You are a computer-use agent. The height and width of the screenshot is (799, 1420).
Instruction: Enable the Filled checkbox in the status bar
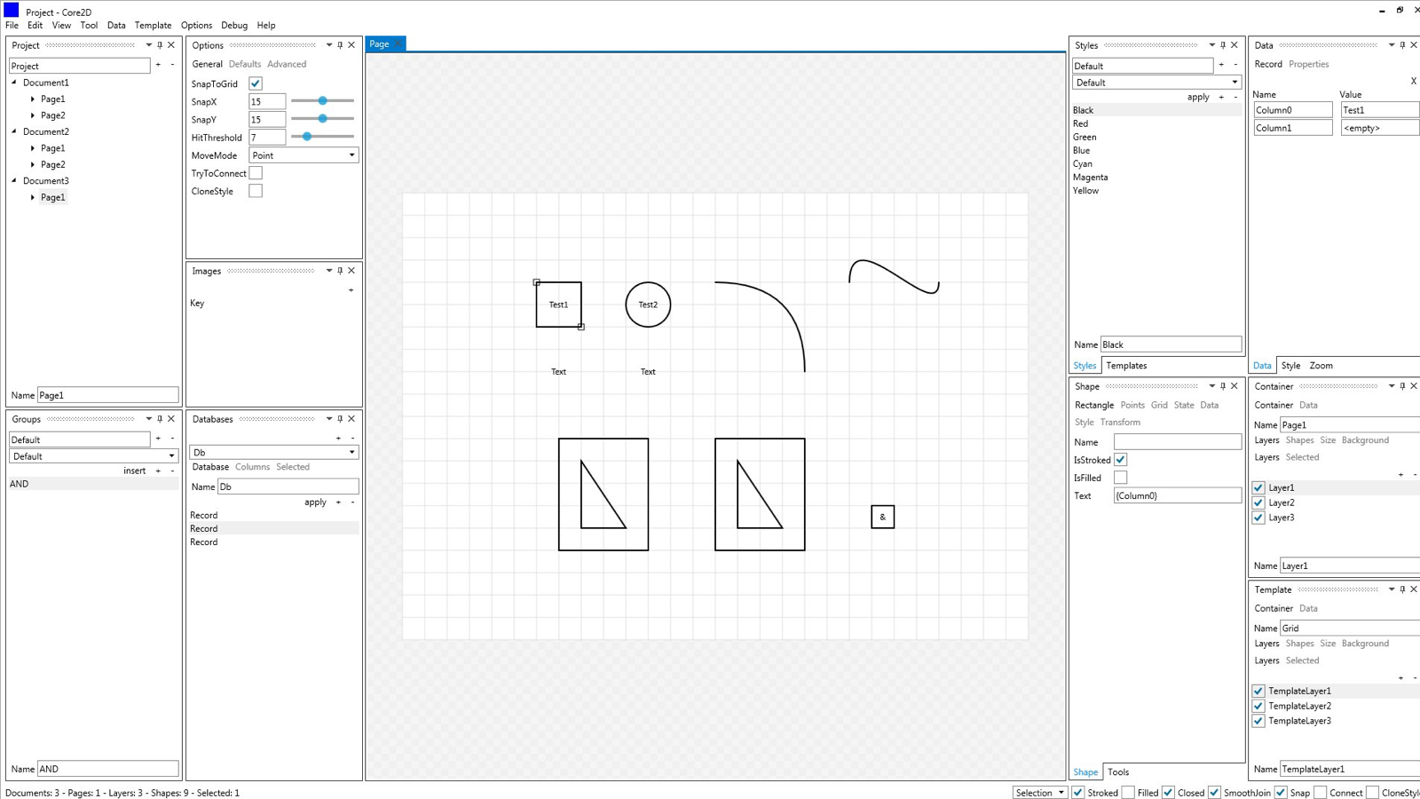[x=1130, y=792]
